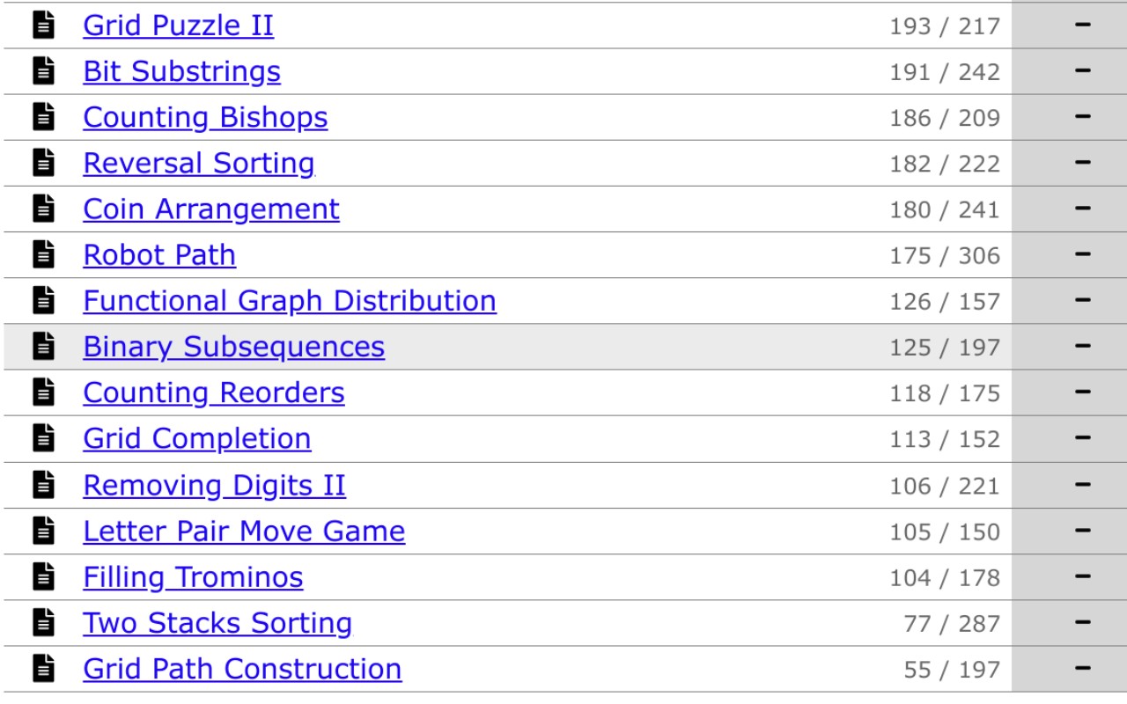
Task: Click document icon beside Grid Path Construction
Action: (x=43, y=669)
